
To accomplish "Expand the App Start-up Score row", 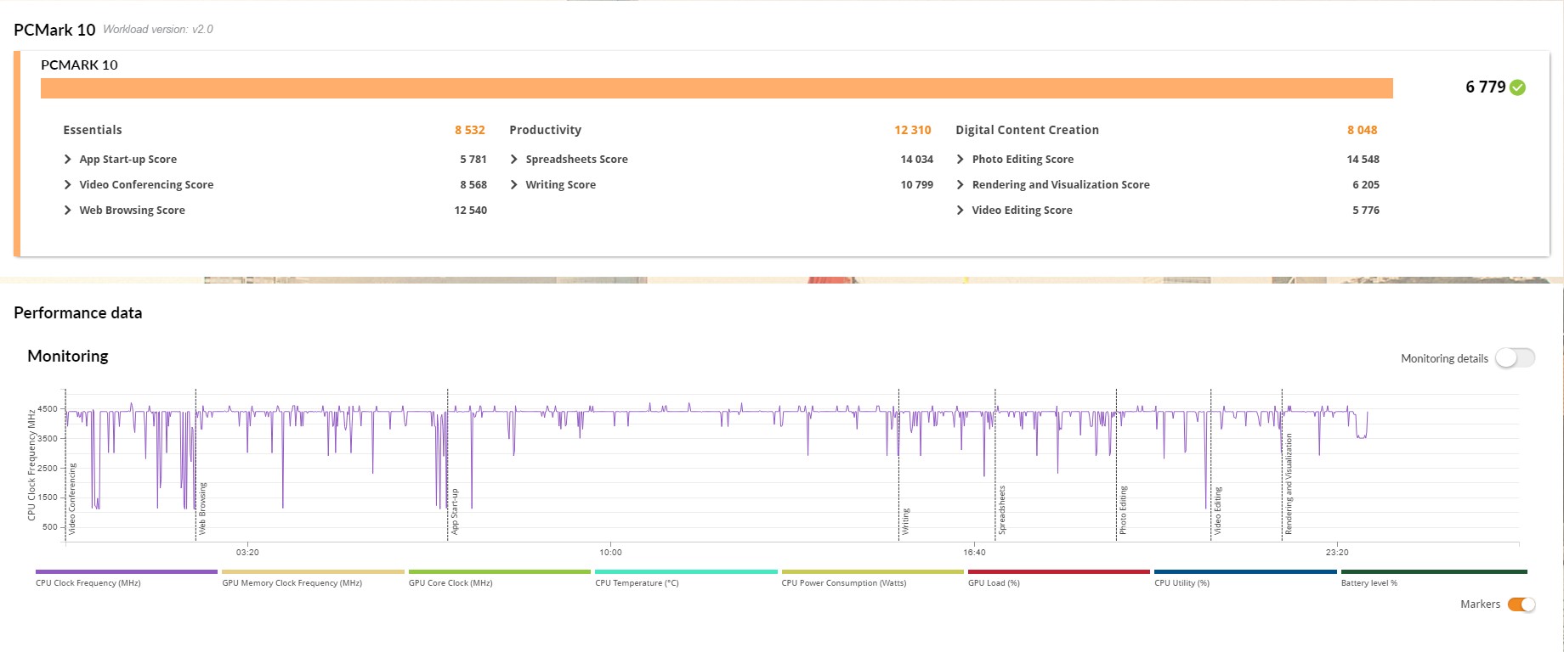I will point(68,160).
